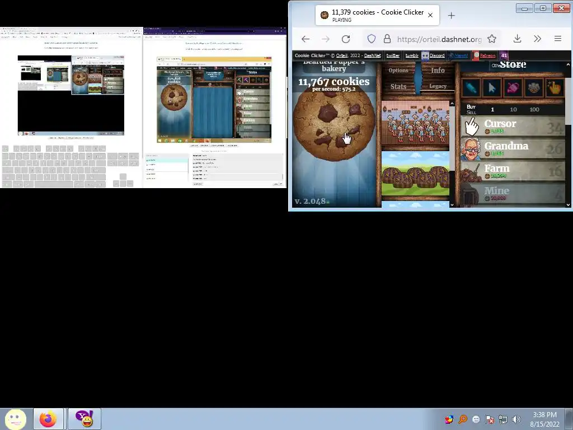Focus the orteil.dashnet.org address bar
This screenshot has height=430, width=573.
tap(439, 39)
